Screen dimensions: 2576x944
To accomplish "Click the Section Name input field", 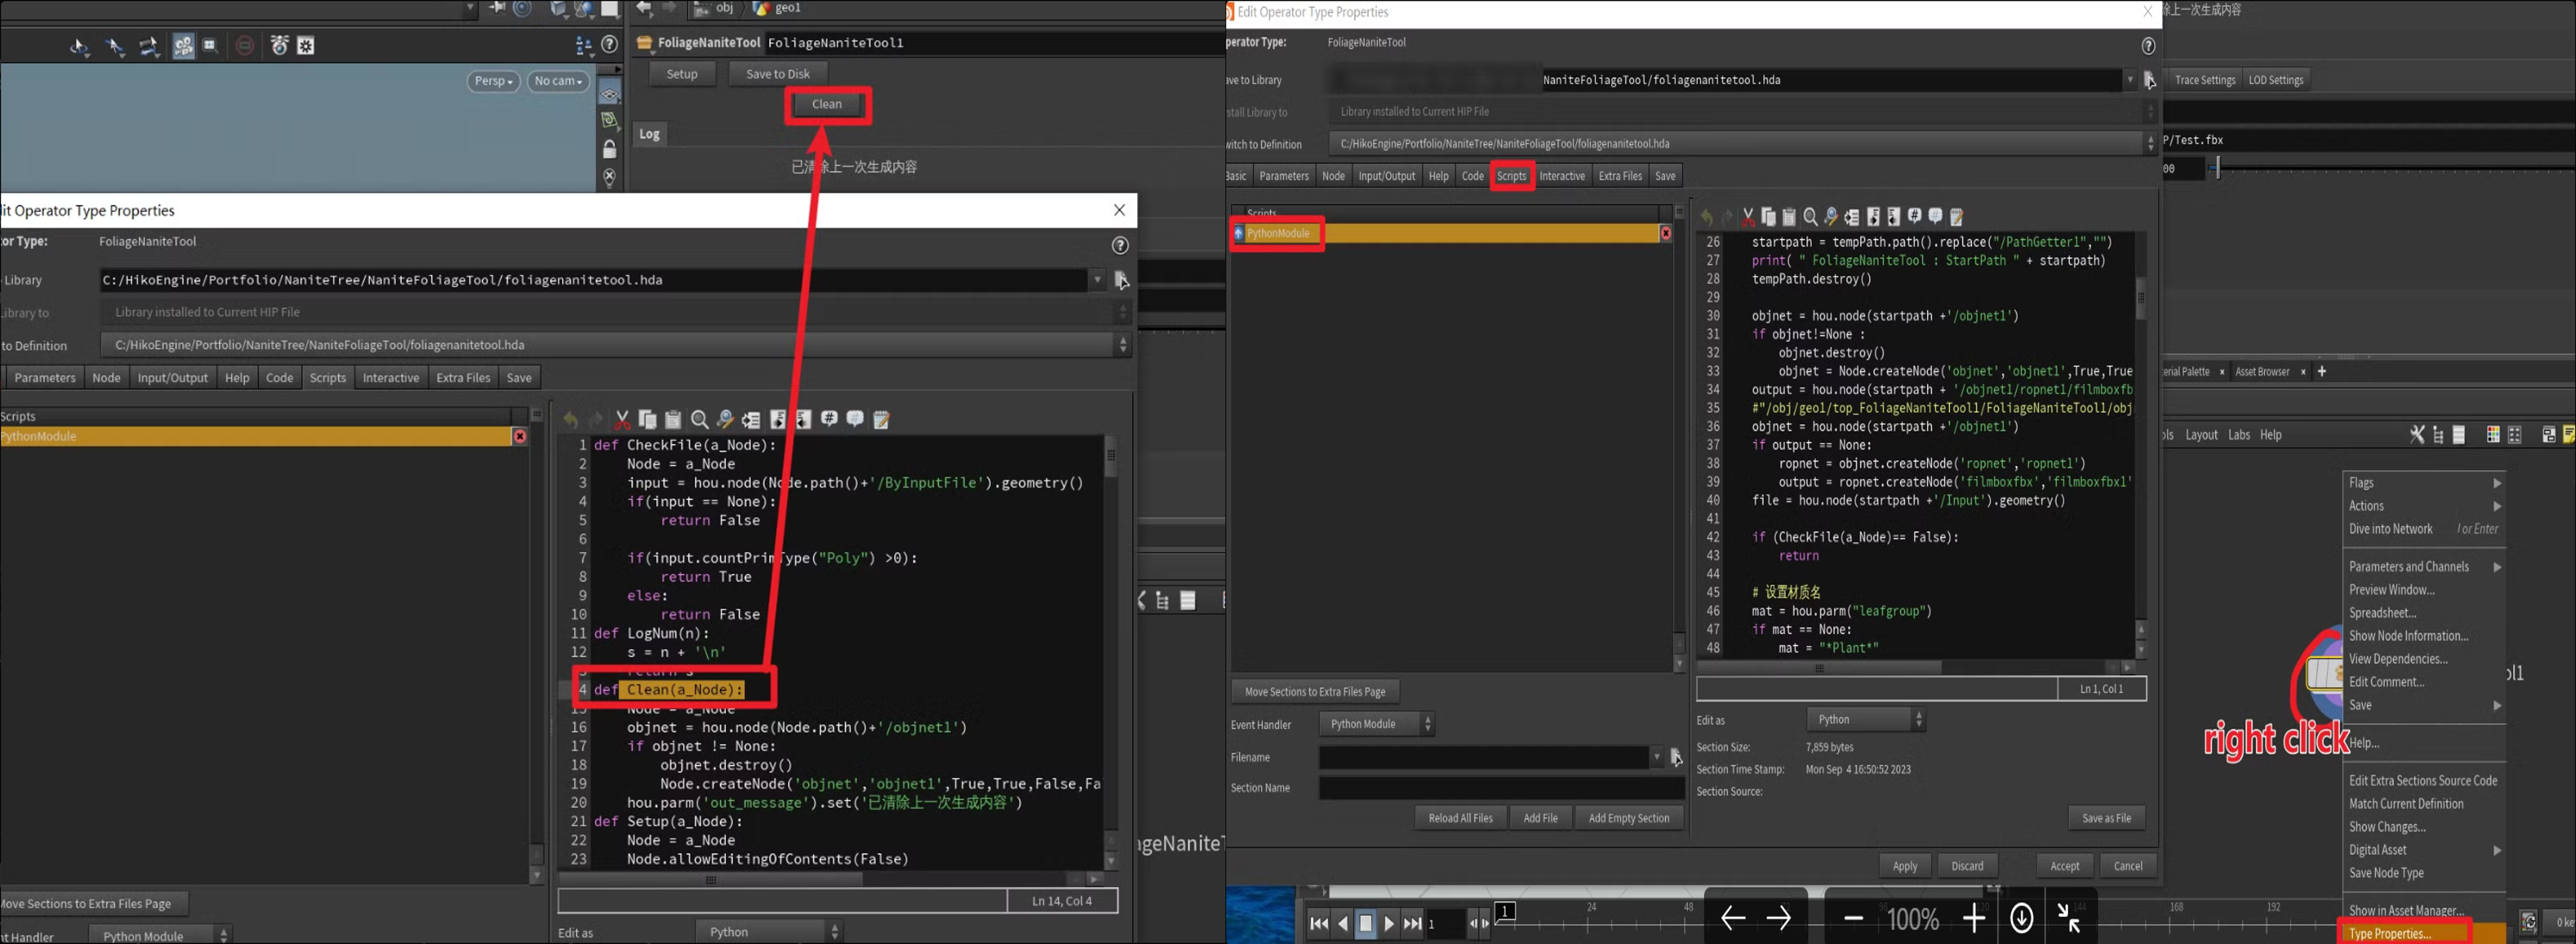I will click(x=1501, y=788).
